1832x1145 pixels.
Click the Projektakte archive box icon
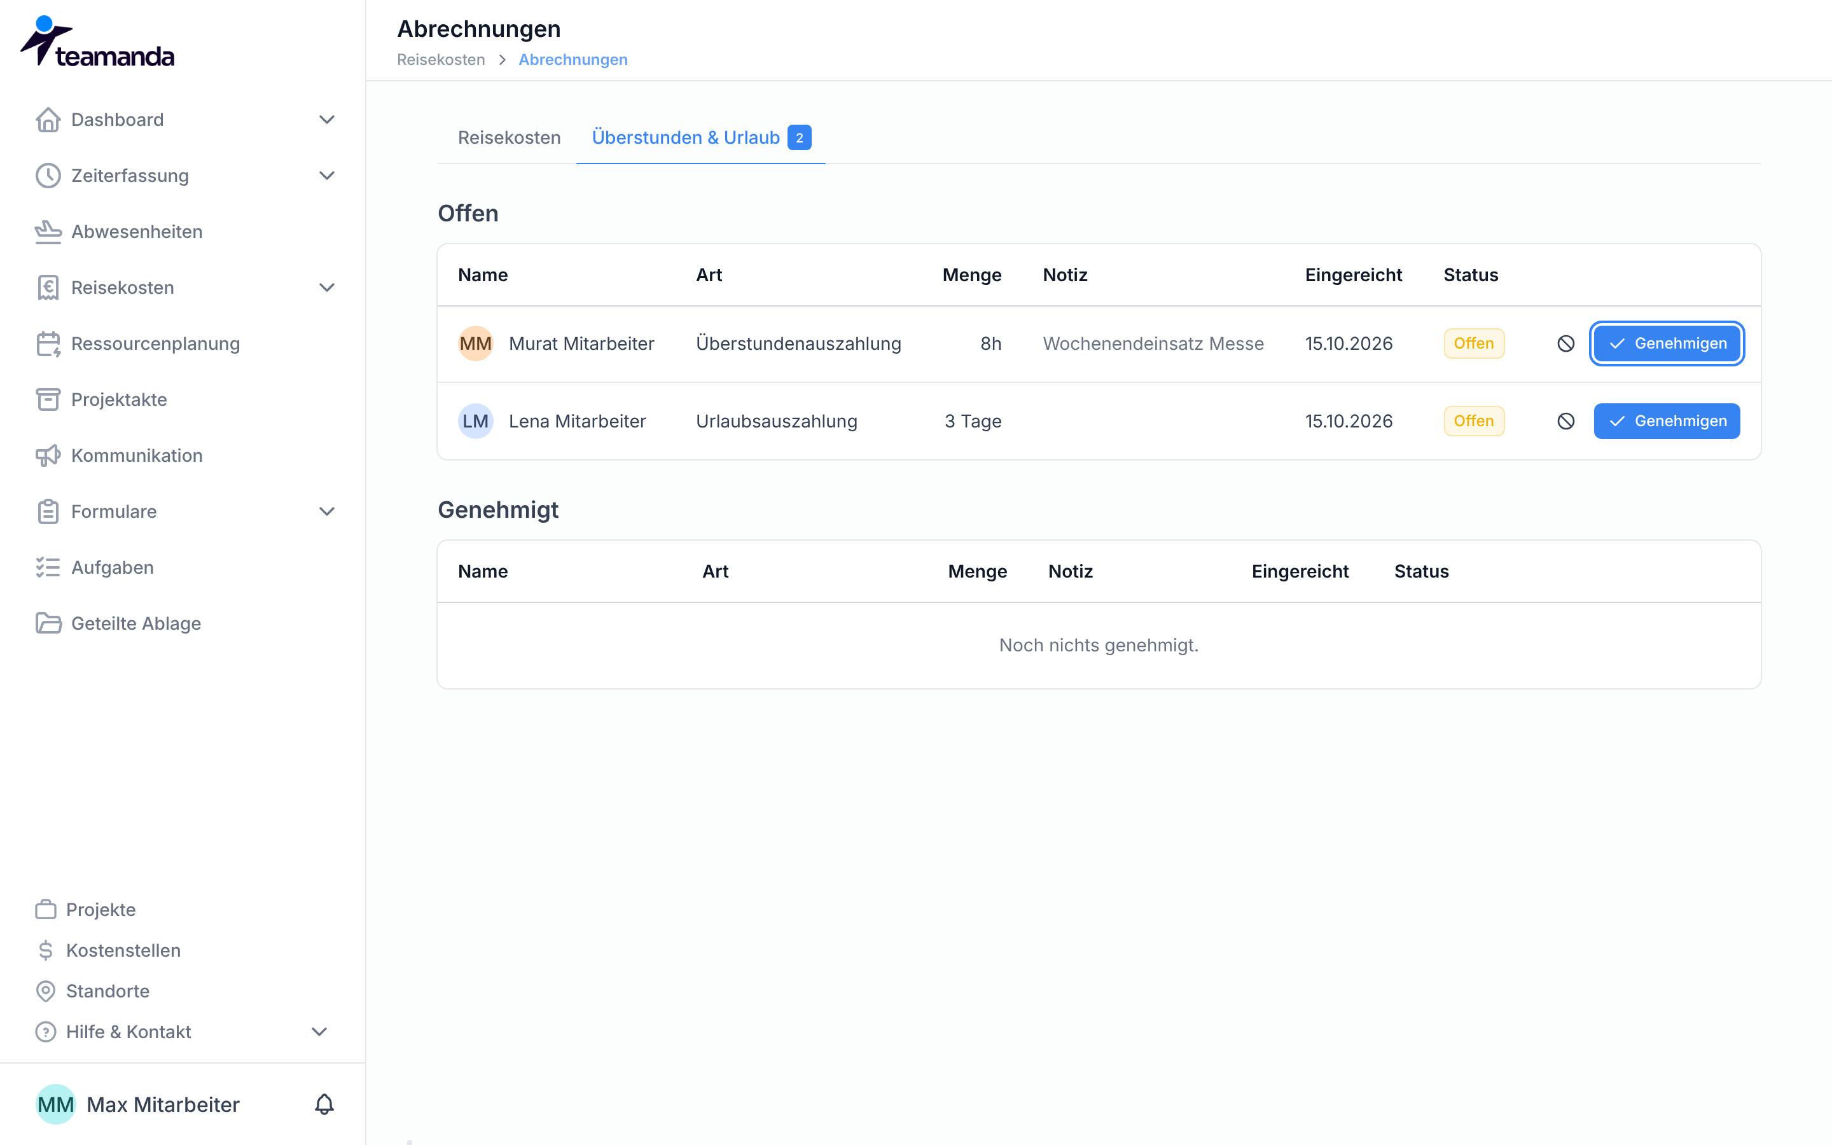(x=48, y=400)
